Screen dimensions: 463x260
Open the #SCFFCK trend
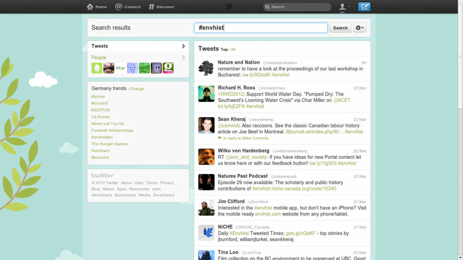[101, 110]
